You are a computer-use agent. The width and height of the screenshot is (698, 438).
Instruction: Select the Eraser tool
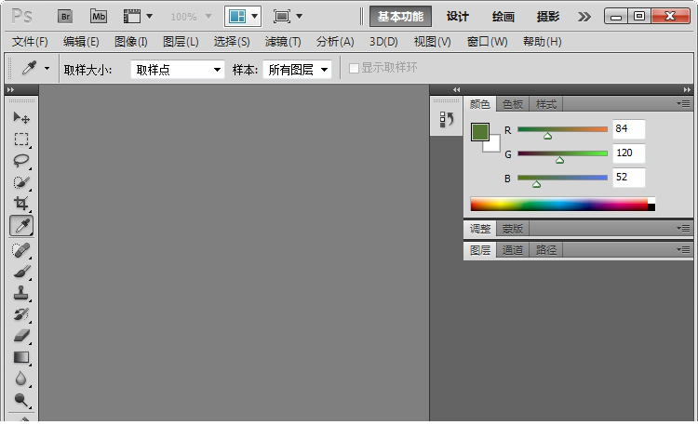tap(20, 336)
